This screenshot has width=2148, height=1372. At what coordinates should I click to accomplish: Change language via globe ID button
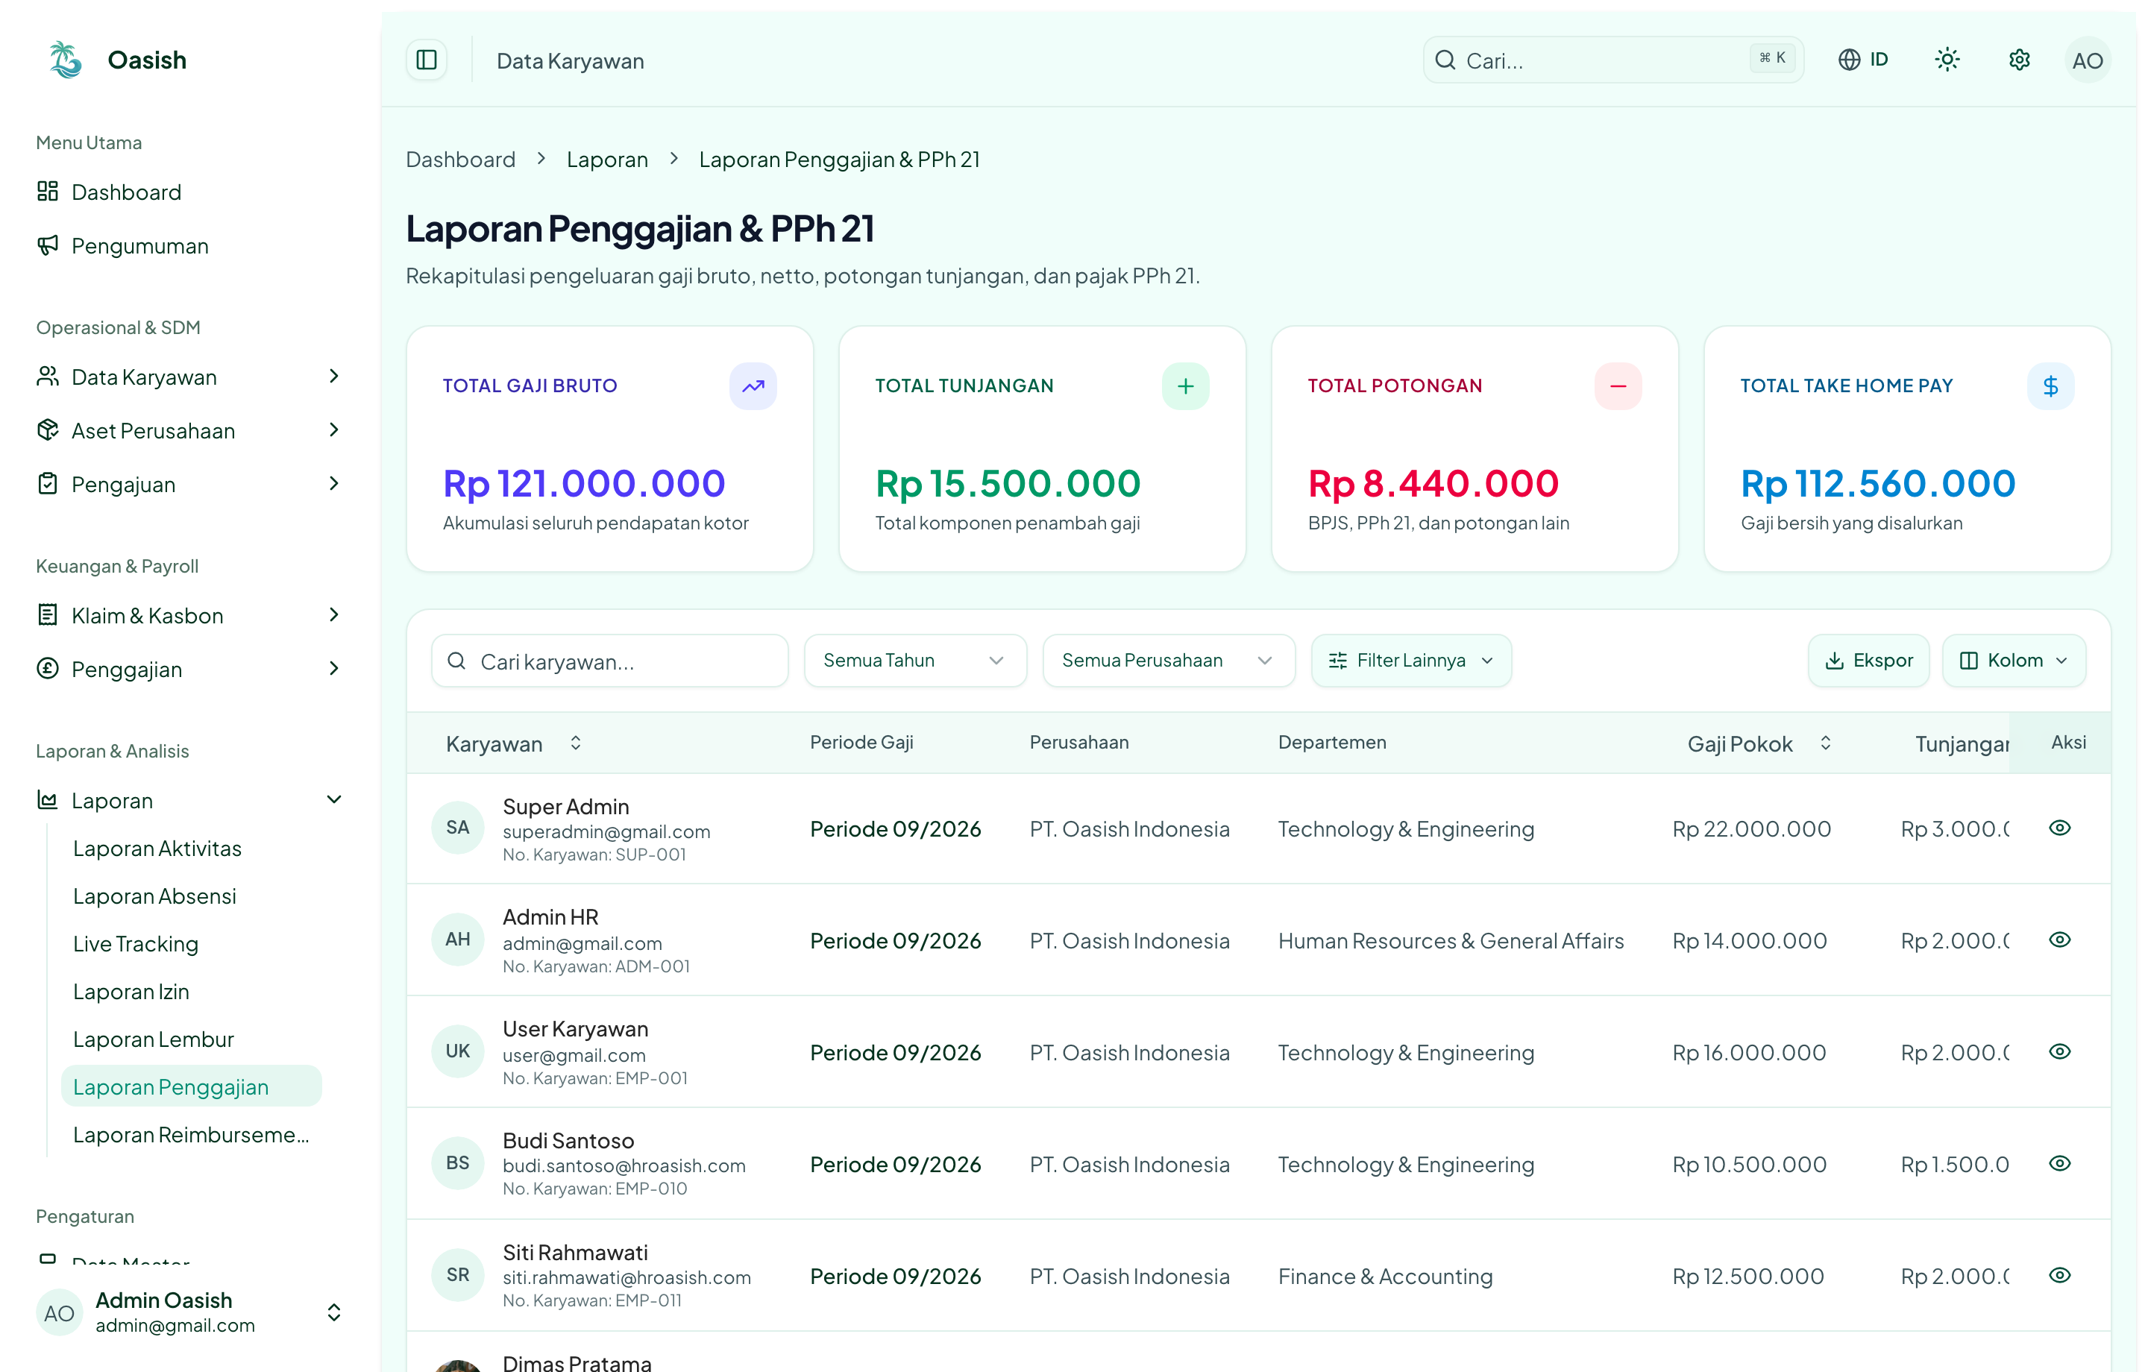tap(1863, 60)
